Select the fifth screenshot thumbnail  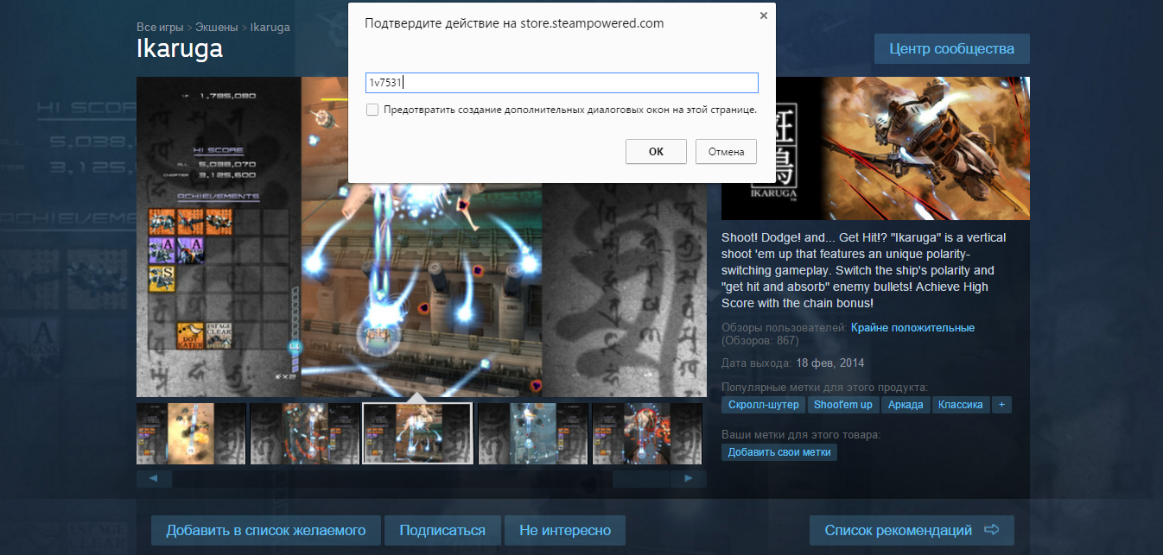[x=647, y=434]
